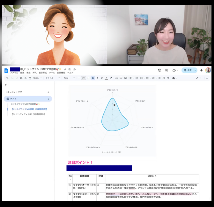
Task: Add a new document tab
Action: pos(48,92)
